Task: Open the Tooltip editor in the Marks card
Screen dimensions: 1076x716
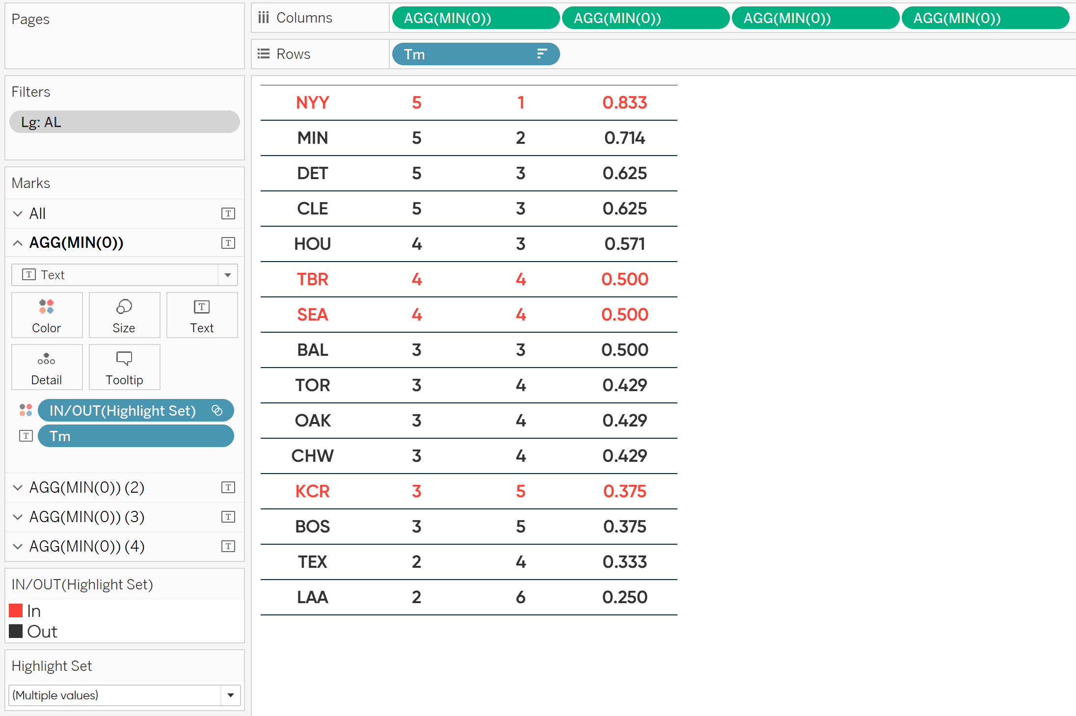Action: click(124, 367)
